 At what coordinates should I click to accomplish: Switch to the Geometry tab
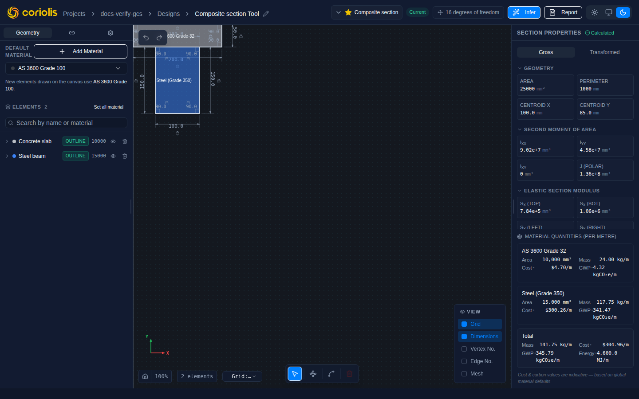(x=28, y=33)
